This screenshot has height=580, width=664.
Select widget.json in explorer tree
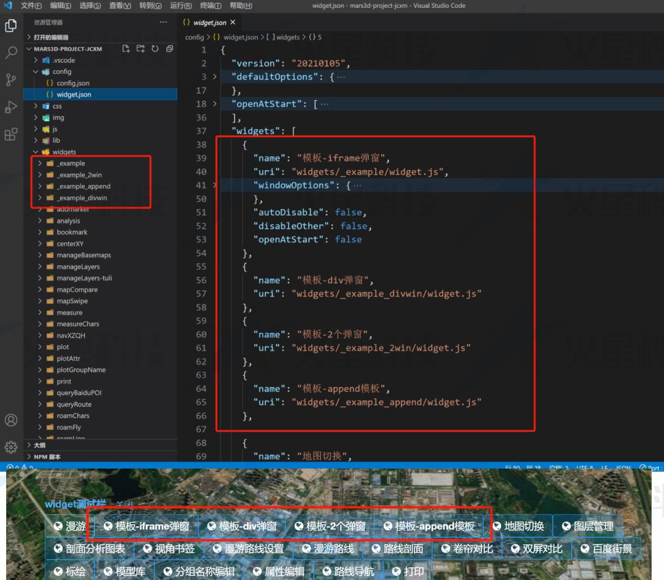[x=101, y=94]
